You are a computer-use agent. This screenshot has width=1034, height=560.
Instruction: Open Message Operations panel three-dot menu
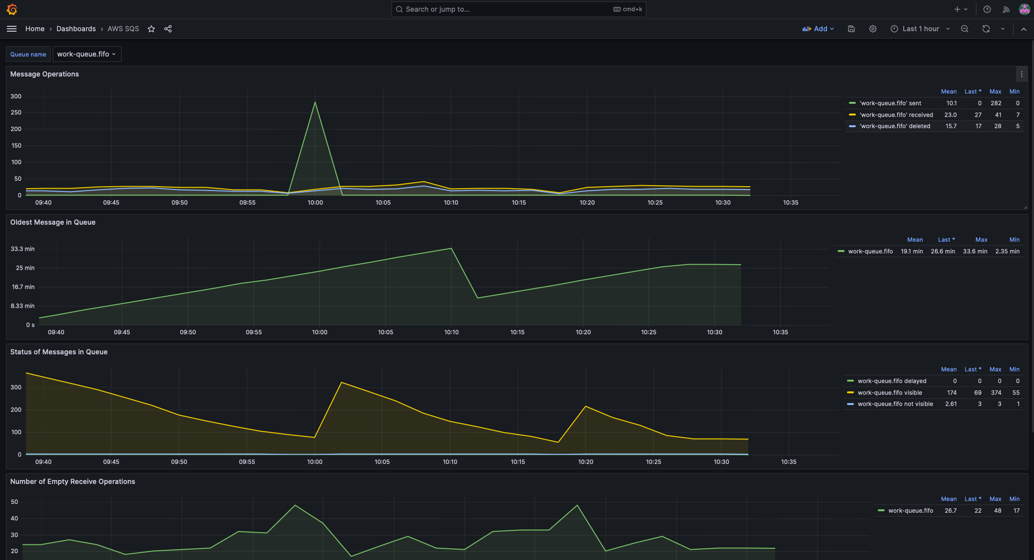1021,74
